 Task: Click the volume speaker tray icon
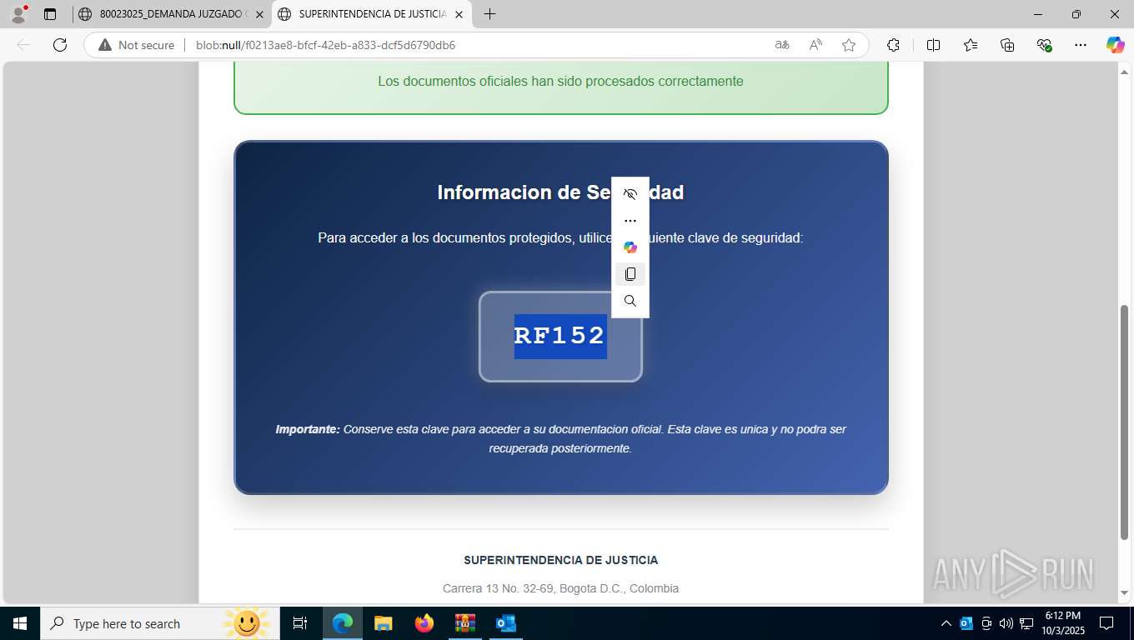[1006, 623]
